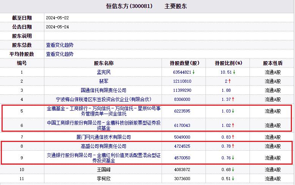Click the 股东说明 row label
Image resolution: width=295 pixels, height=185 pixels.
point(22,36)
